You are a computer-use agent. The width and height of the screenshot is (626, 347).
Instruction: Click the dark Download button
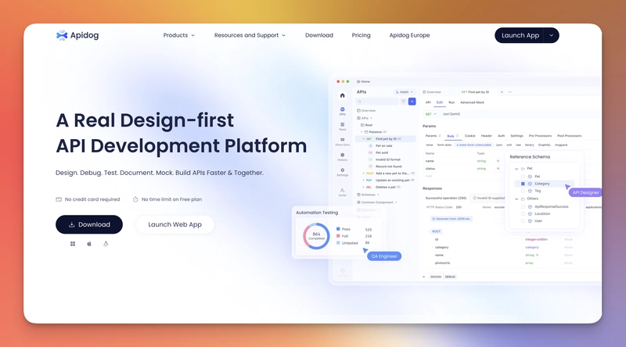pos(89,224)
